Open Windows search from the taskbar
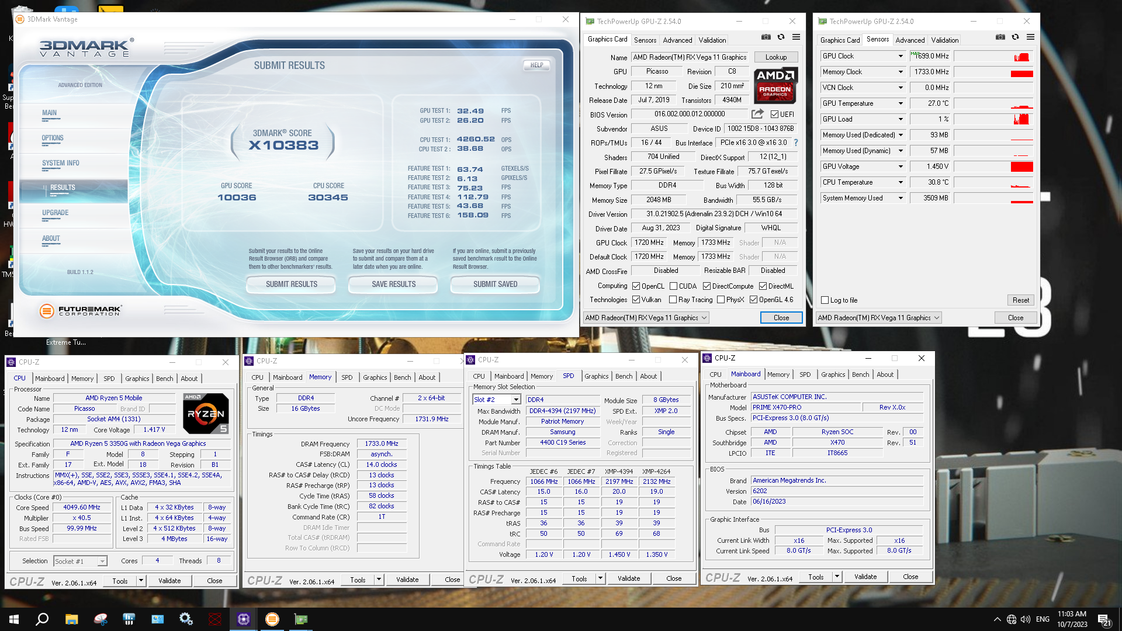 tap(42, 619)
